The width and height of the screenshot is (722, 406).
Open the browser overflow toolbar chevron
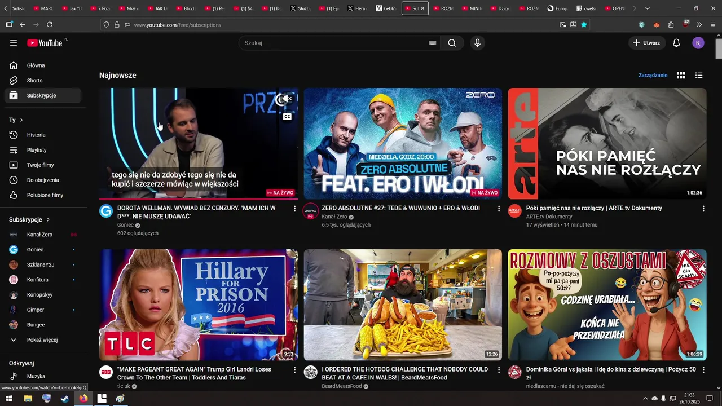coord(699,24)
